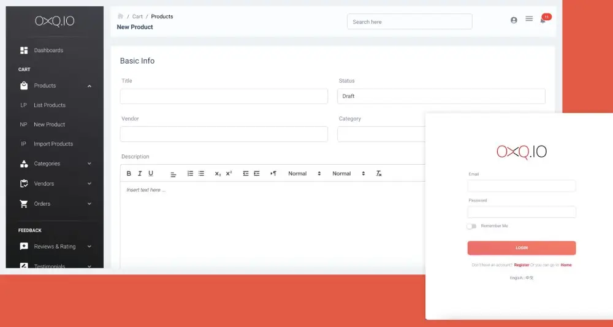613x327 pixels.
Task: Expand the Categories sidebar section
Action: tap(89, 163)
